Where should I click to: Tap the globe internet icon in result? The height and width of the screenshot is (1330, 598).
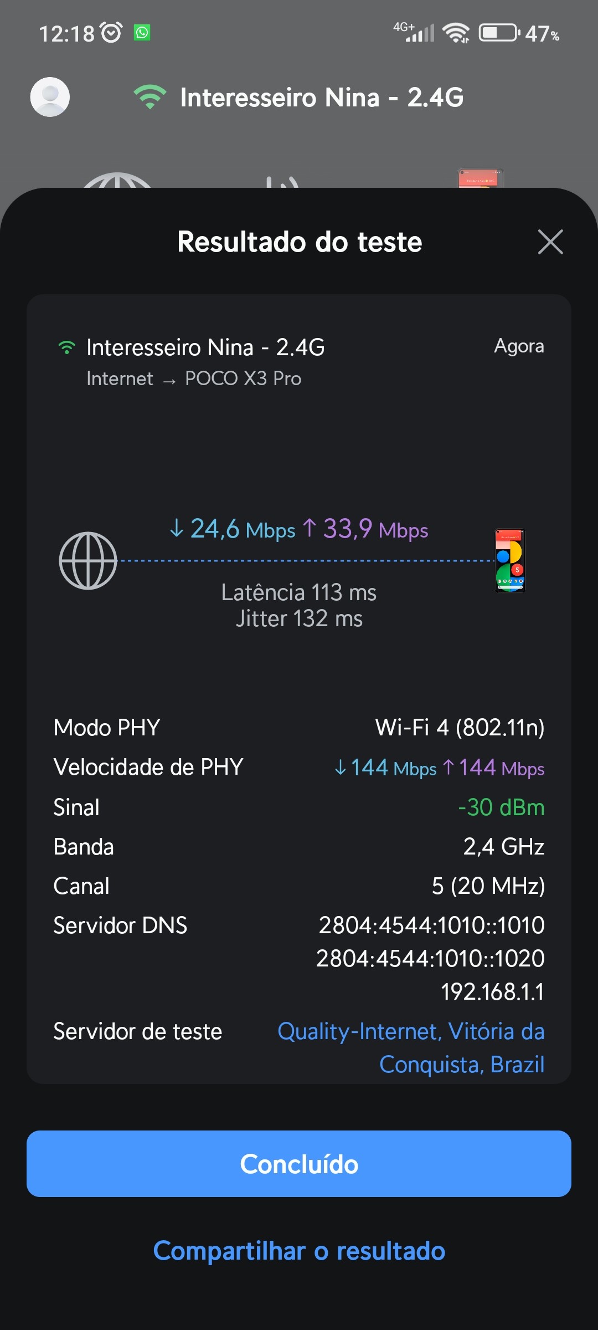click(x=88, y=561)
